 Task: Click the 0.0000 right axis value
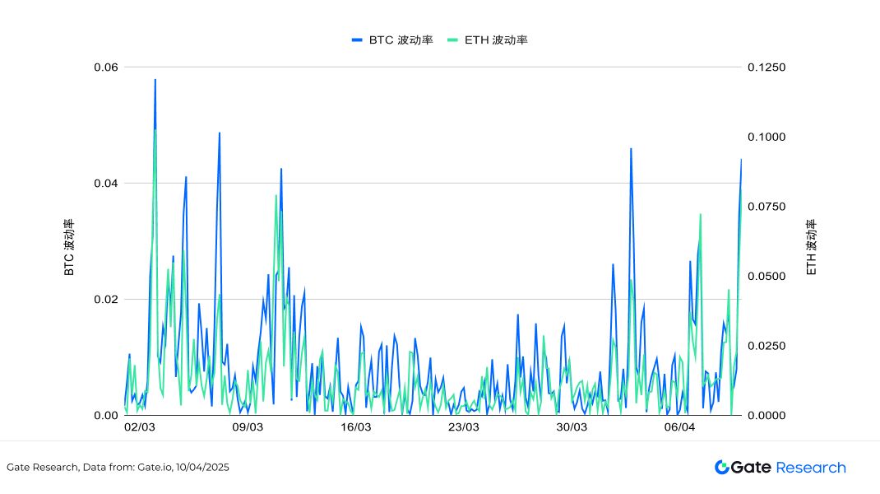767,415
